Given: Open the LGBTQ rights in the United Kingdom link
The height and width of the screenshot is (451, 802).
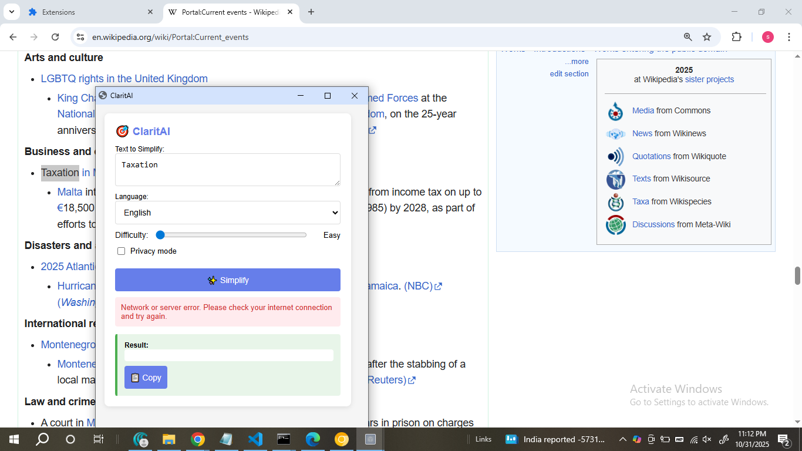Looking at the screenshot, I should click(x=124, y=79).
